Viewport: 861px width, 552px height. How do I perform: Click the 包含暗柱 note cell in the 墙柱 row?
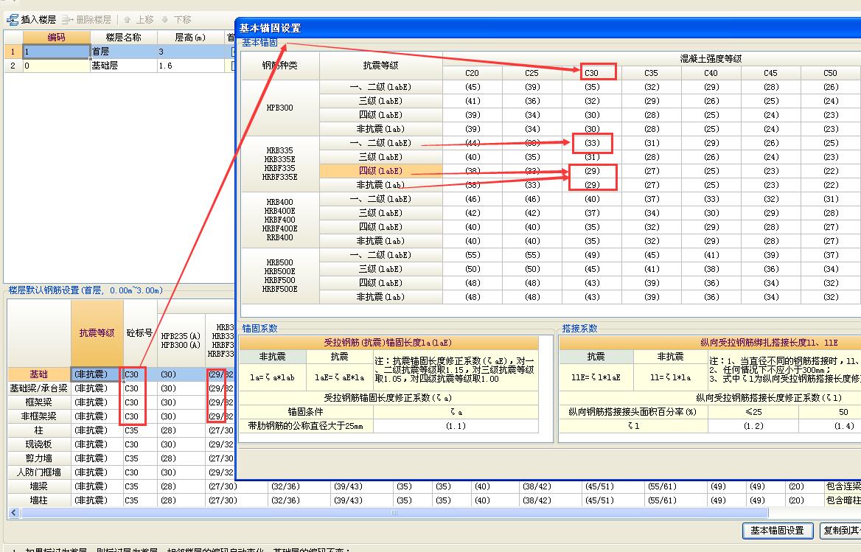843,500
